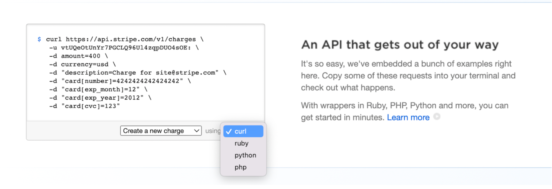Follow the "Learn more" link

(x=408, y=117)
